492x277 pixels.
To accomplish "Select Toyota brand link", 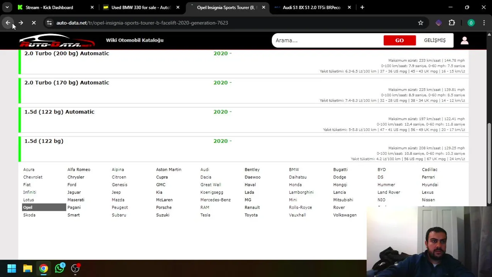I will click(x=251, y=215).
